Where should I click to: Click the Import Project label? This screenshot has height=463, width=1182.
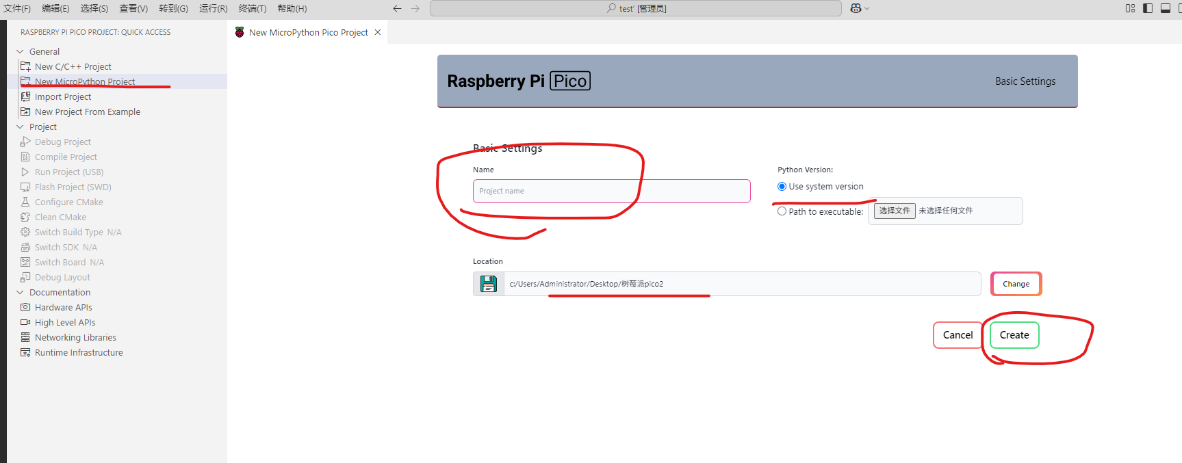click(x=63, y=96)
